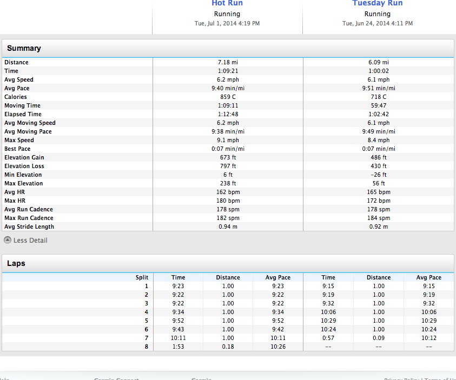Screen dimensions: 456x380
Task: Select split 1 Tuesday Run time 9:15
Action: (328, 286)
